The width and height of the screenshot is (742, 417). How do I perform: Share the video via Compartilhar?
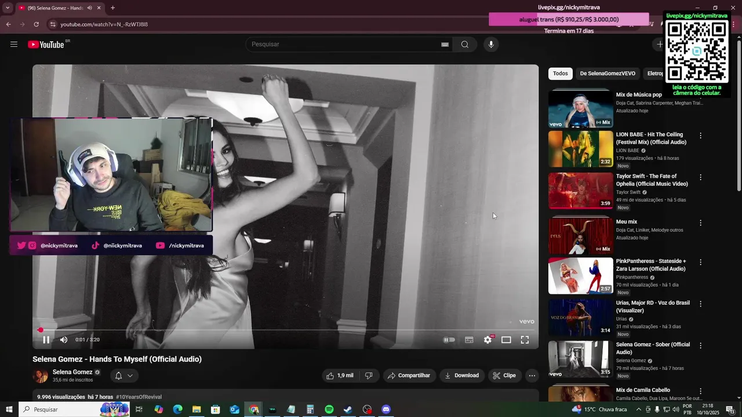point(409,375)
